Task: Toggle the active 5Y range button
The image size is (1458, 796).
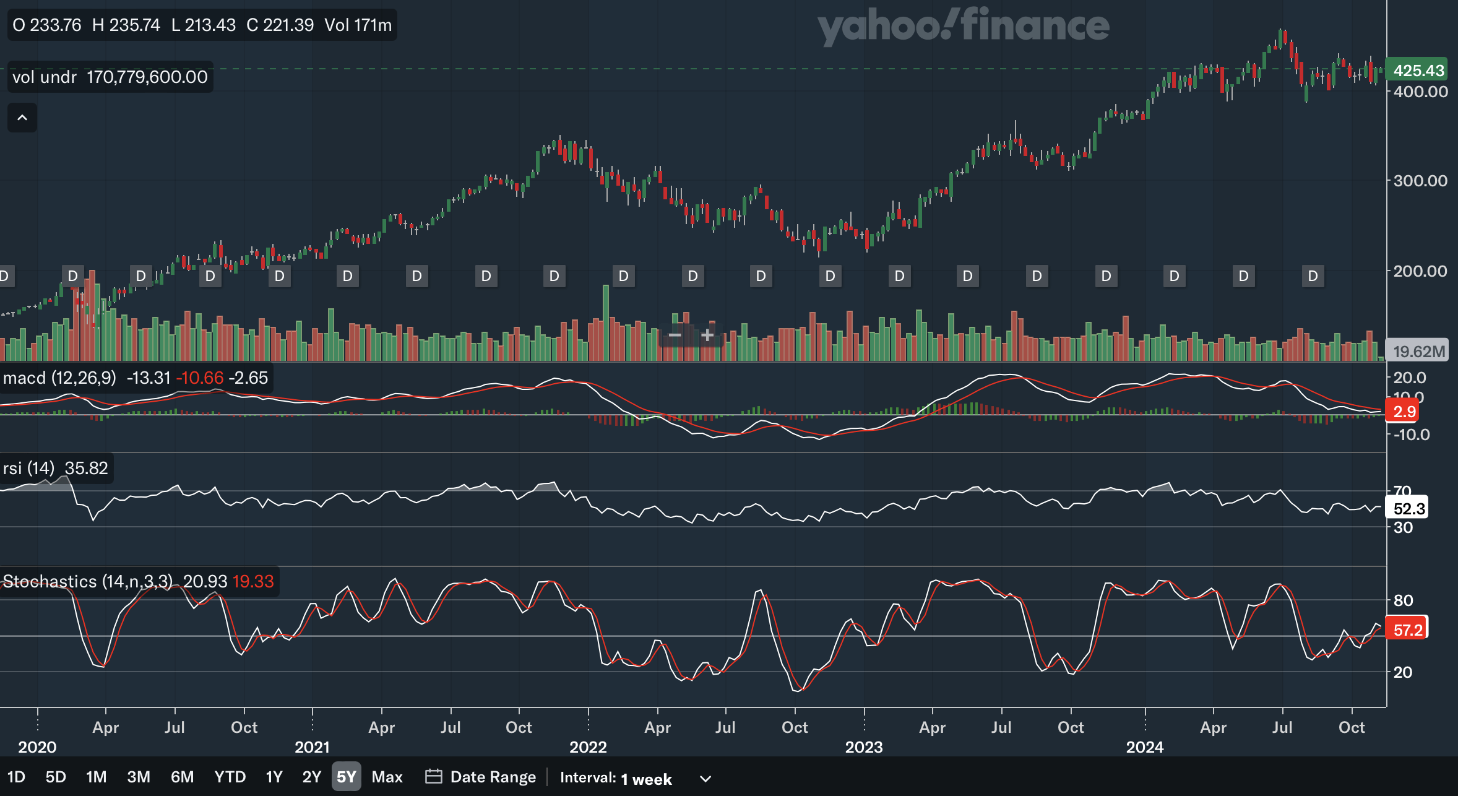Action: pyautogui.click(x=346, y=777)
